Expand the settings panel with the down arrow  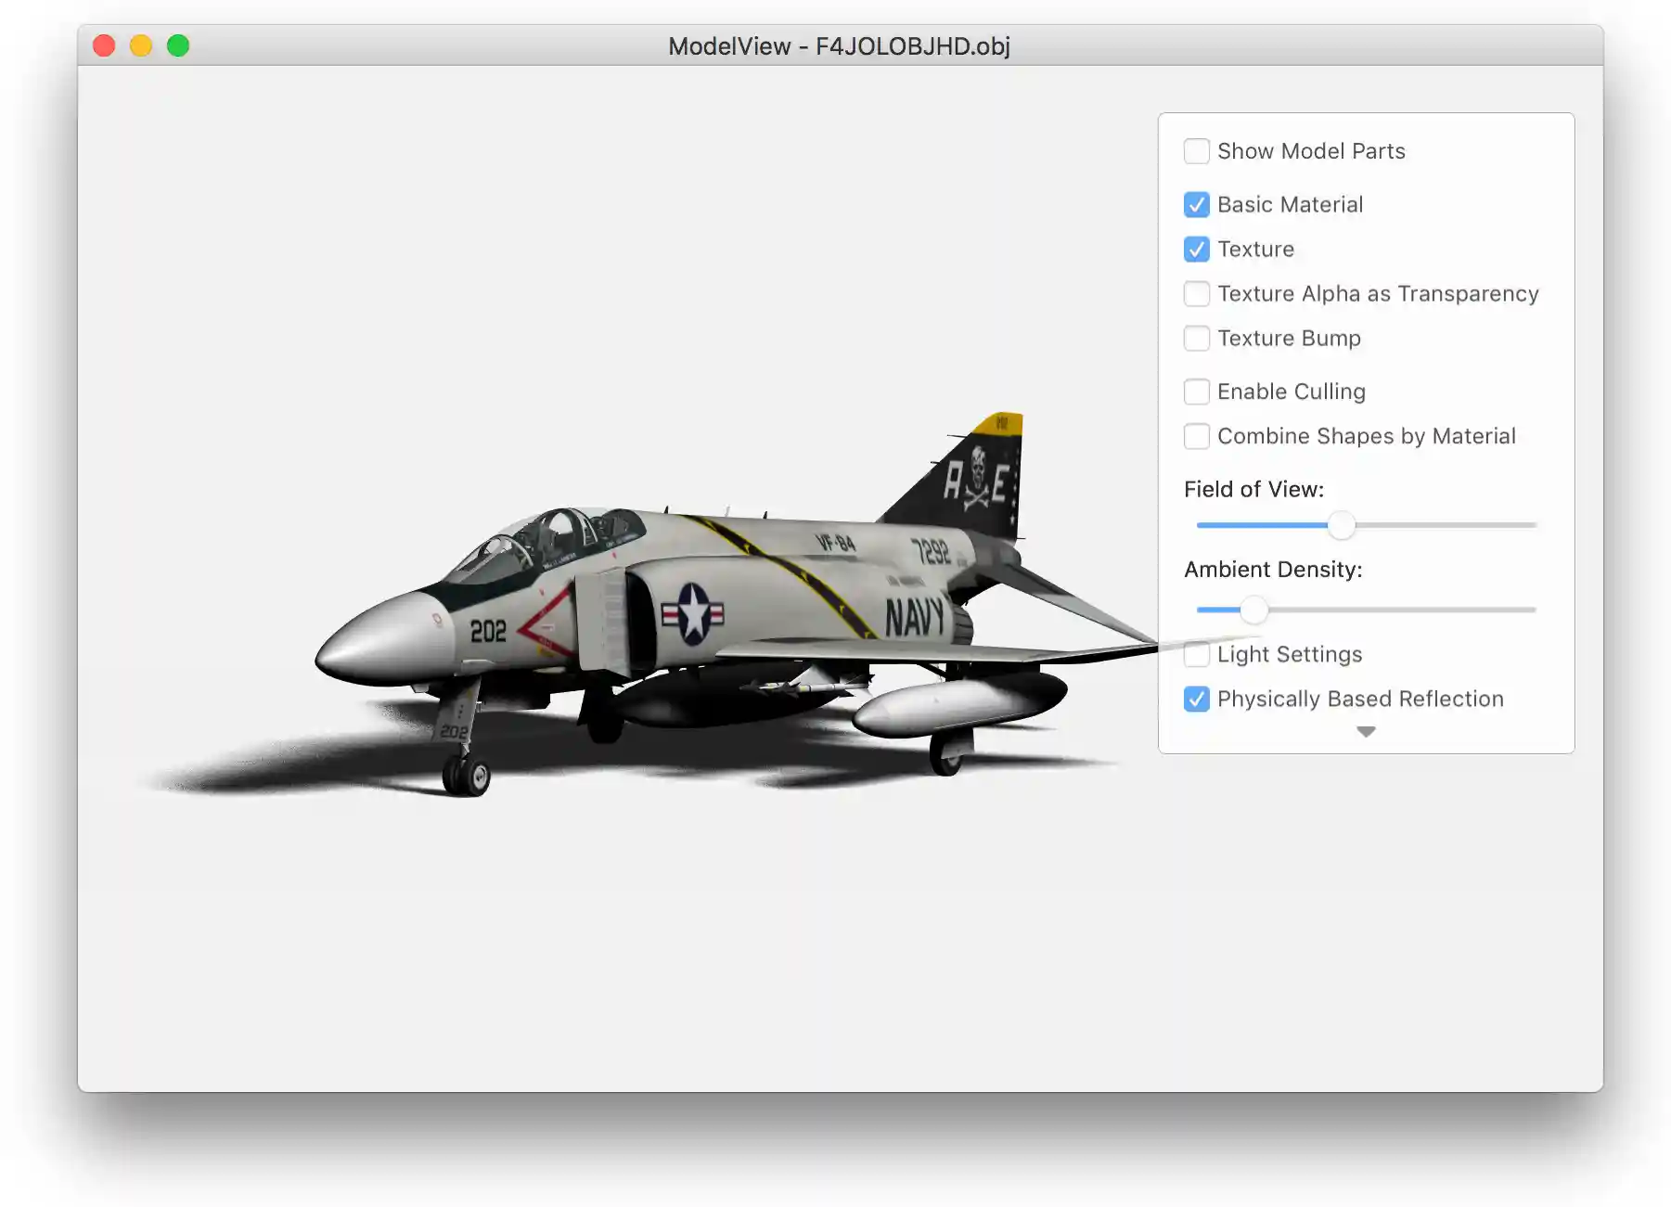(1366, 732)
